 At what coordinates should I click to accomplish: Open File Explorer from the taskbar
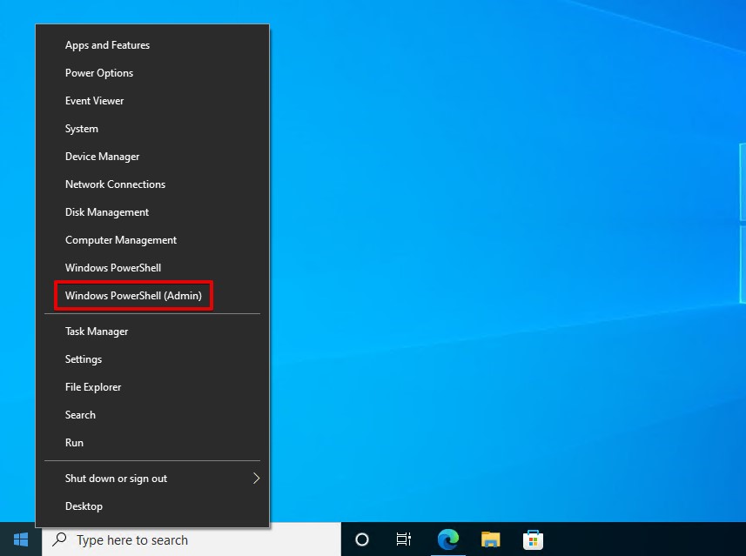point(490,539)
